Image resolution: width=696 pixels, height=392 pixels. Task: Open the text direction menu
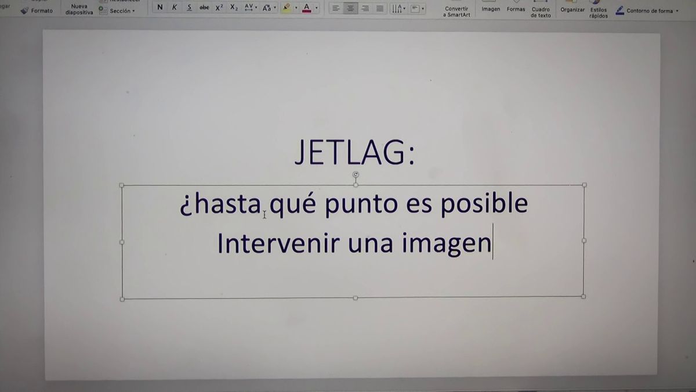pos(397,8)
